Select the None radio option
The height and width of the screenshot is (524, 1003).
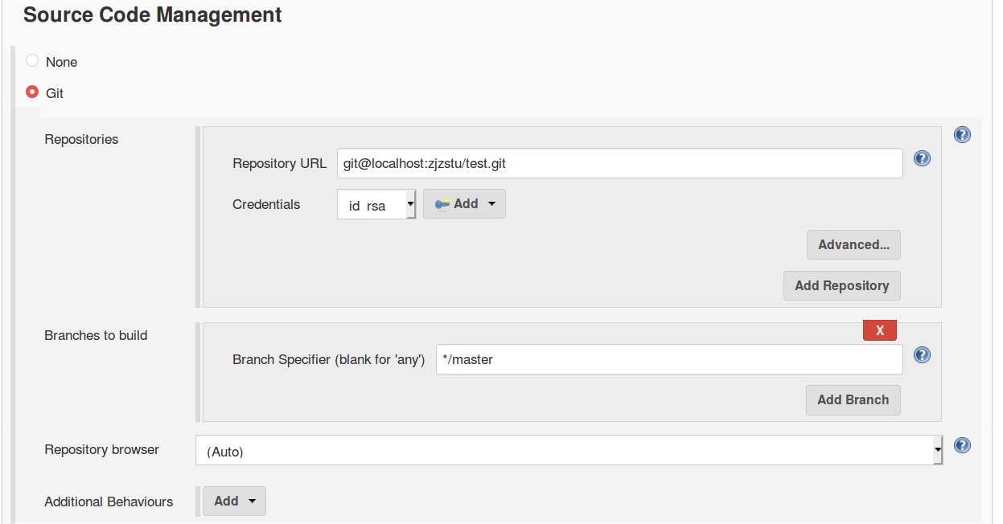[x=32, y=61]
